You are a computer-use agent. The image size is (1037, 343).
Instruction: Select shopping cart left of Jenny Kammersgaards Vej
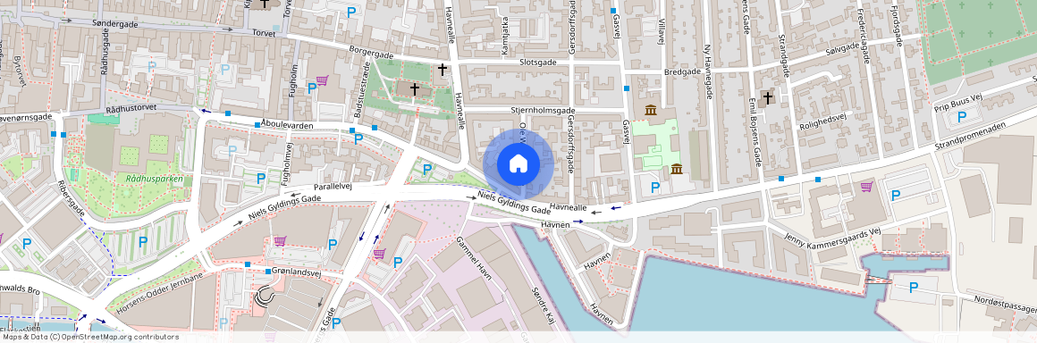(866, 187)
